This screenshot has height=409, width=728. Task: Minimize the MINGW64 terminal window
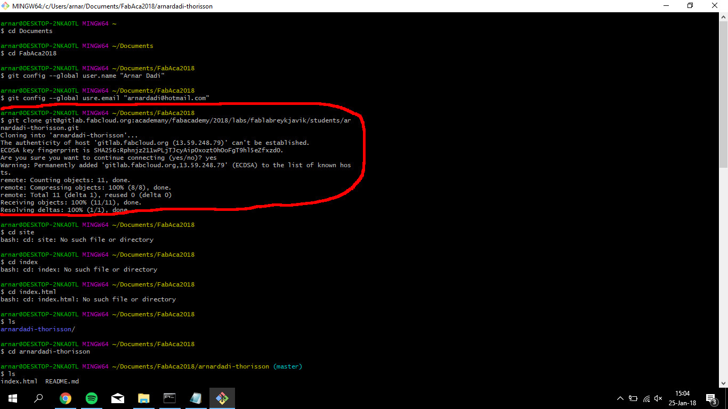click(x=666, y=6)
